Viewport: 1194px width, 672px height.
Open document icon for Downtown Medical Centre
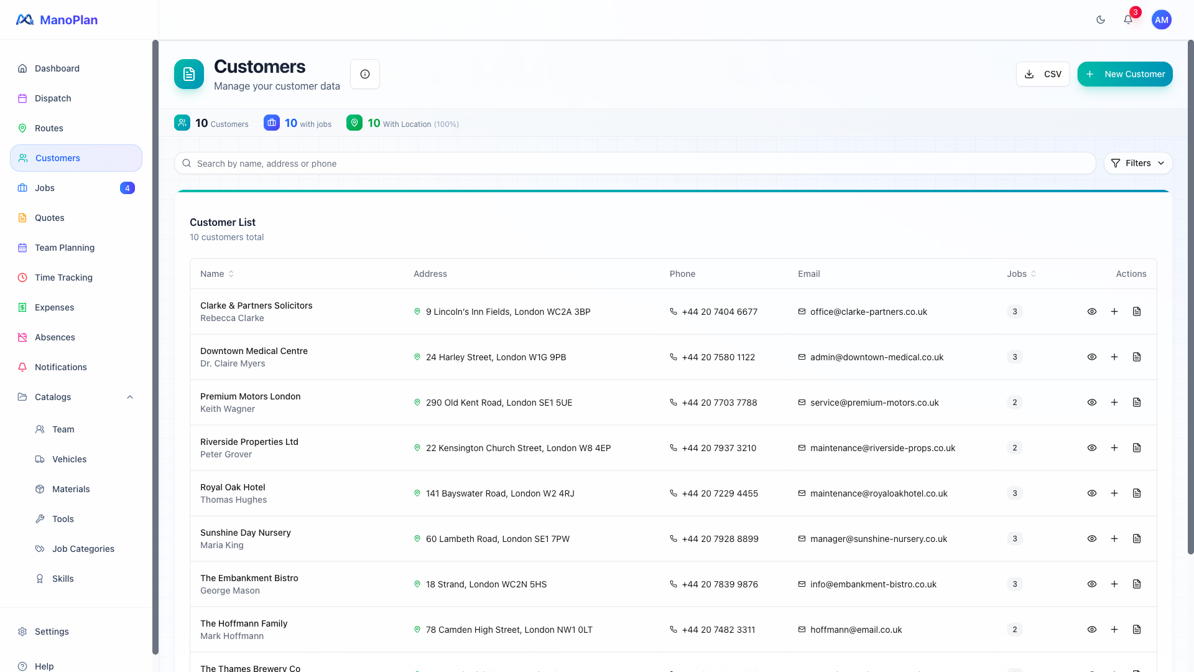pyautogui.click(x=1137, y=357)
